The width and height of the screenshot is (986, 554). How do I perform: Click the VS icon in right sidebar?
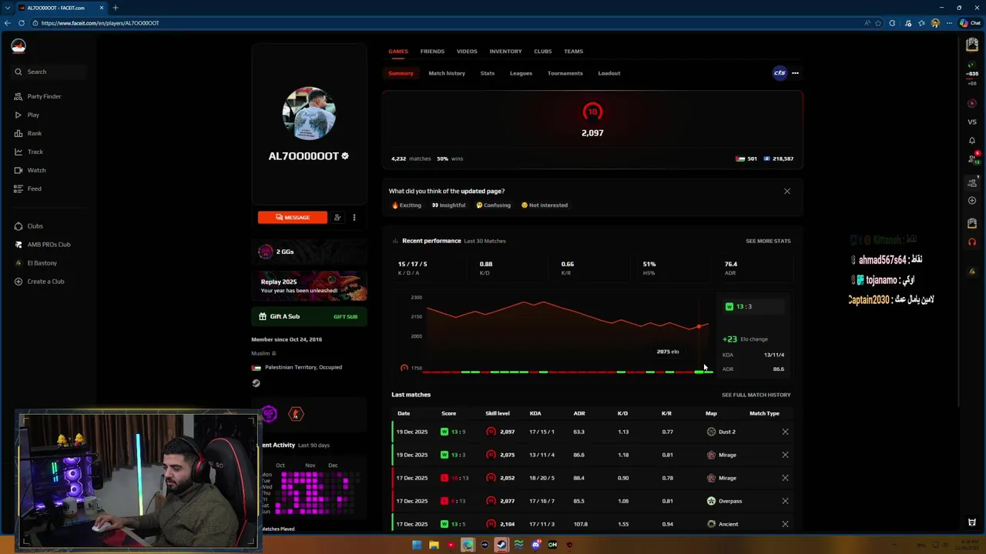coord(972,122)
